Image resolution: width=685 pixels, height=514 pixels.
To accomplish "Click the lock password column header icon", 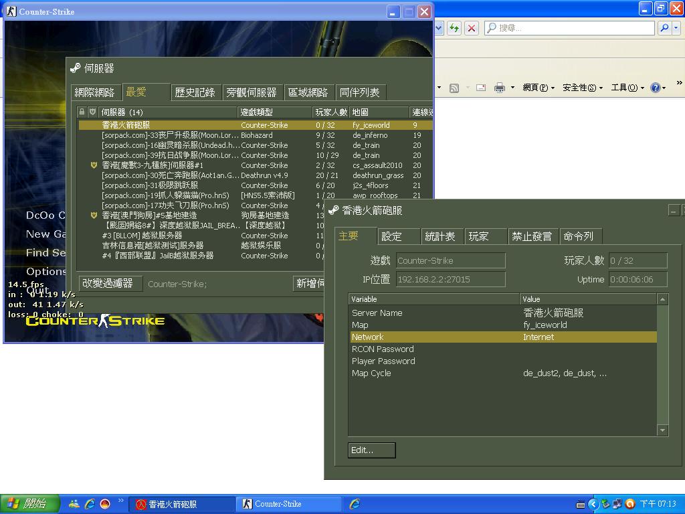I will coord(82,112).
